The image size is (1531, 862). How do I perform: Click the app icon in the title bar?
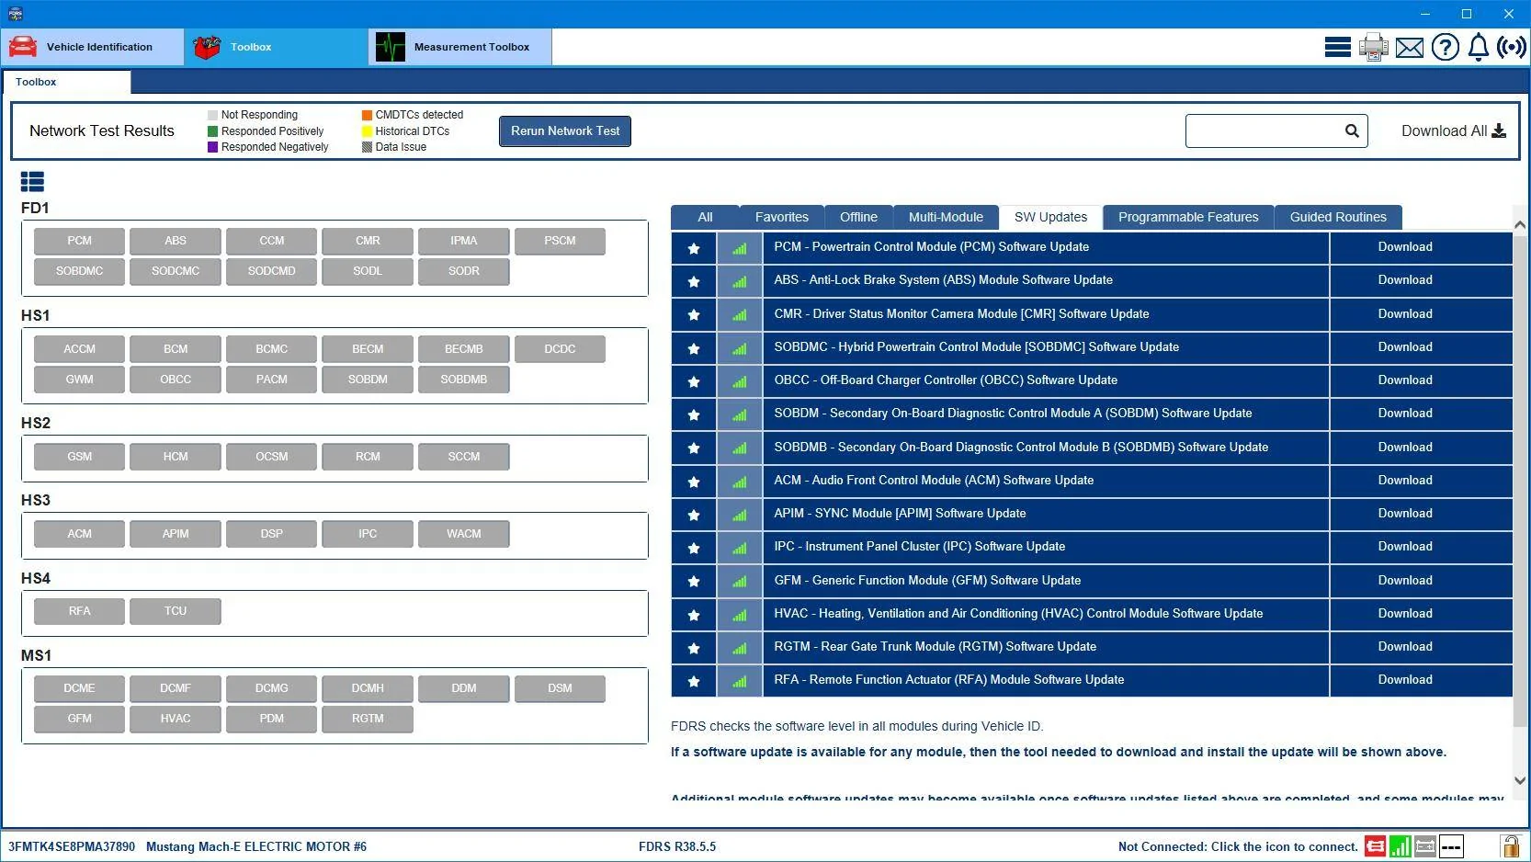click(16, 14)
